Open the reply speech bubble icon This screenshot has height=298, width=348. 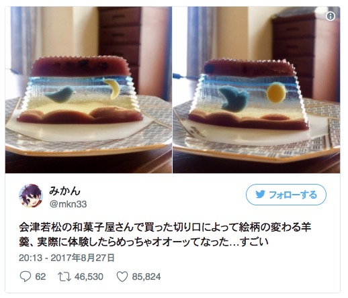pos(26,277)
